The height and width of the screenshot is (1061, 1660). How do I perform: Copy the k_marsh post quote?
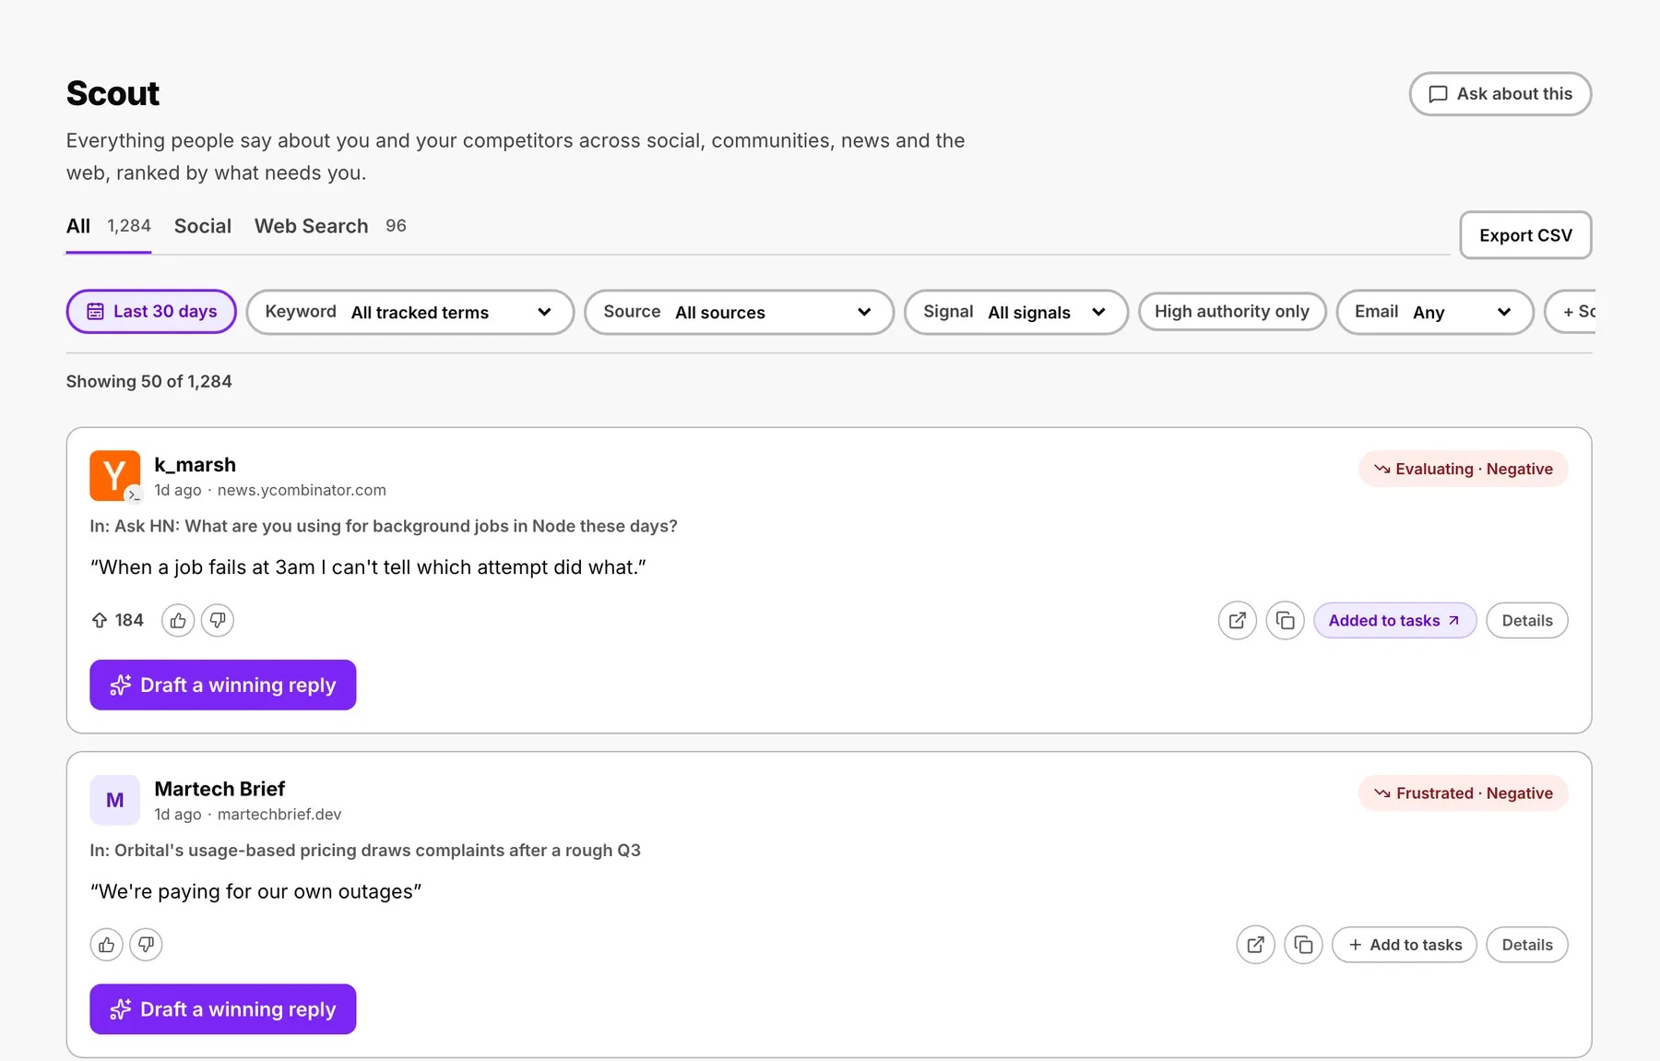click(x=1286, y=621)
